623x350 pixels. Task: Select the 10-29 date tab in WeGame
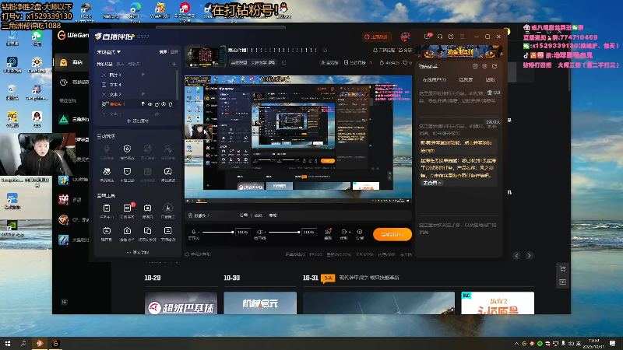[153, 278]
